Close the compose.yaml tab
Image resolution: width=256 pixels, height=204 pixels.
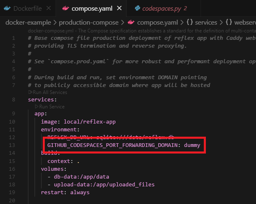pos(119,8)
